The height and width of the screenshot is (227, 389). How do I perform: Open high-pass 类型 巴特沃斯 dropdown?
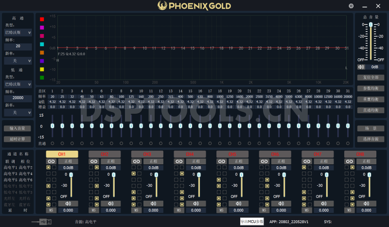(18, 33)
